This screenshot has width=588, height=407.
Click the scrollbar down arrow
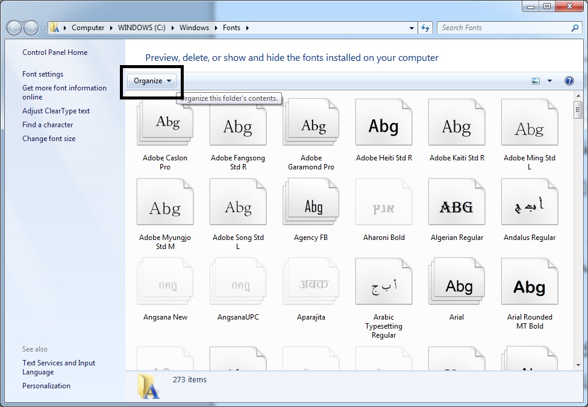tap(578, 365)
